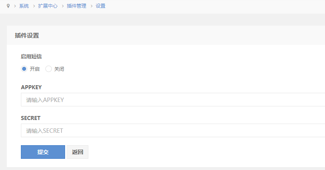Click the chevron between 系统 and 扩展中心
The image size is (325, 170).
click(34, 6)
